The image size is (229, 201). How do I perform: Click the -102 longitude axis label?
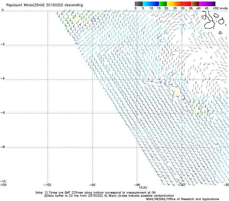[47, 185]
